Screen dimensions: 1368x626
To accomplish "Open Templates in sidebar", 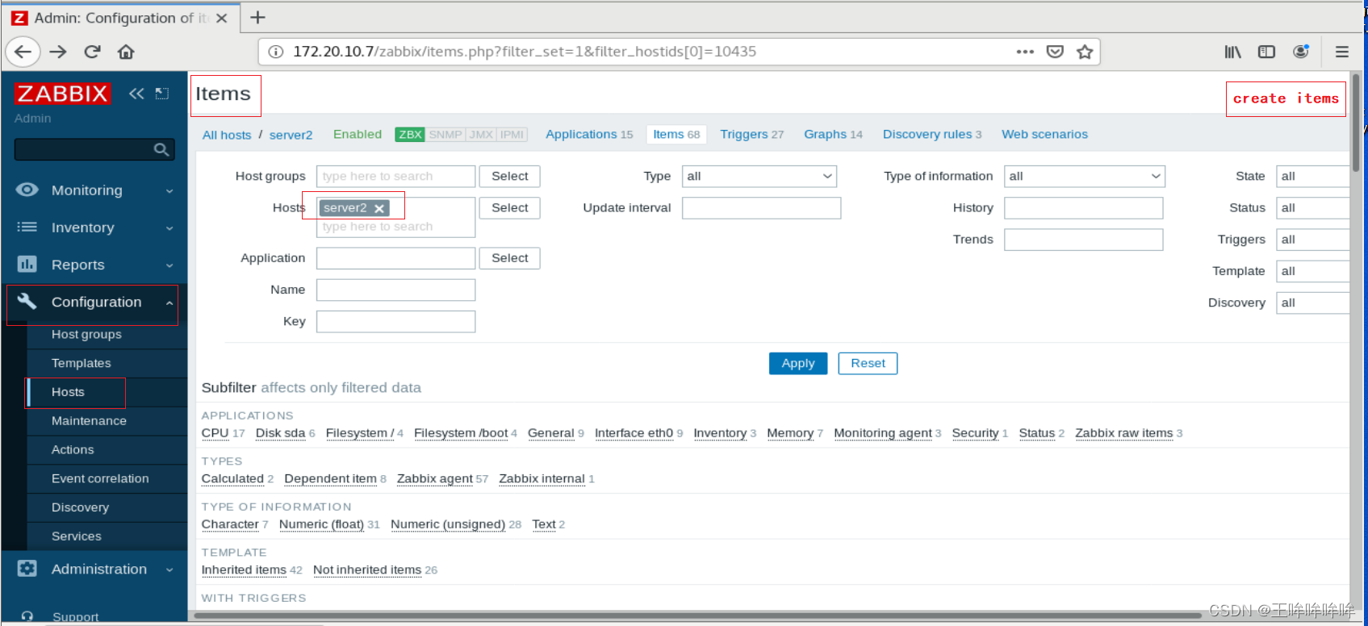I will pos(81,363).
